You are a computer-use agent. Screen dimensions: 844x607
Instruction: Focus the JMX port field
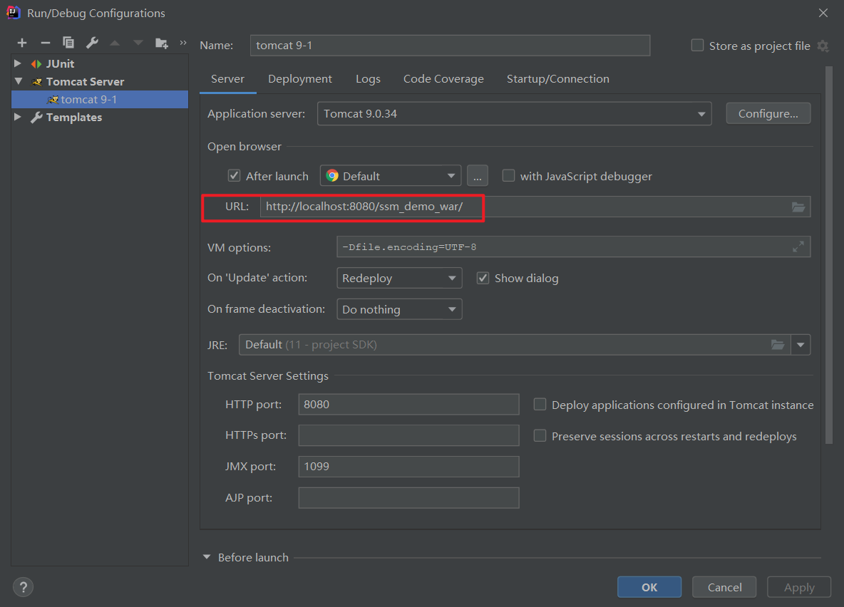408,467
